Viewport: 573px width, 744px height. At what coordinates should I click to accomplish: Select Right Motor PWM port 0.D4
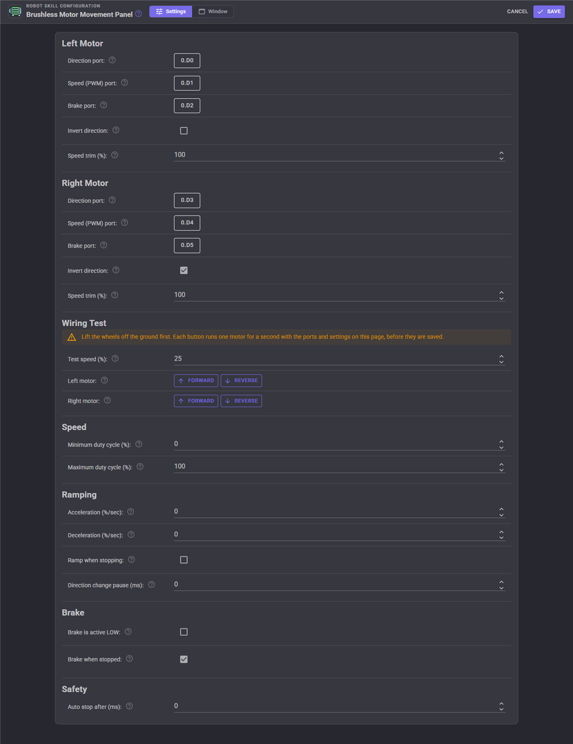[x=187, y=223]
